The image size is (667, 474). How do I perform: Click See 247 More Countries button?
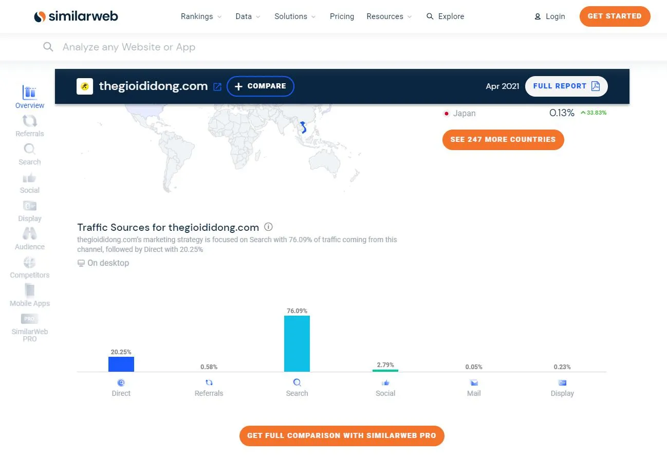click(x=503, y=139)
